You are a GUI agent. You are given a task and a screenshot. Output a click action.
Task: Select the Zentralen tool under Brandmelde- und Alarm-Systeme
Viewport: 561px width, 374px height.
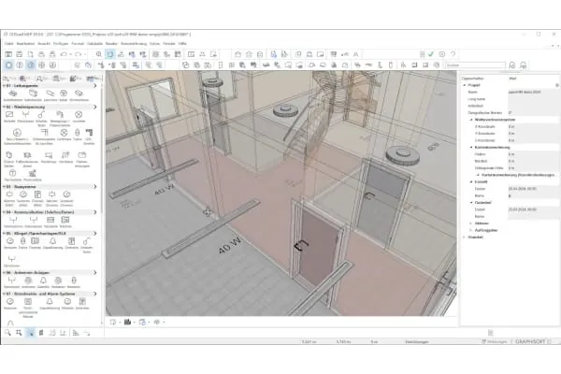pos(82,302)
